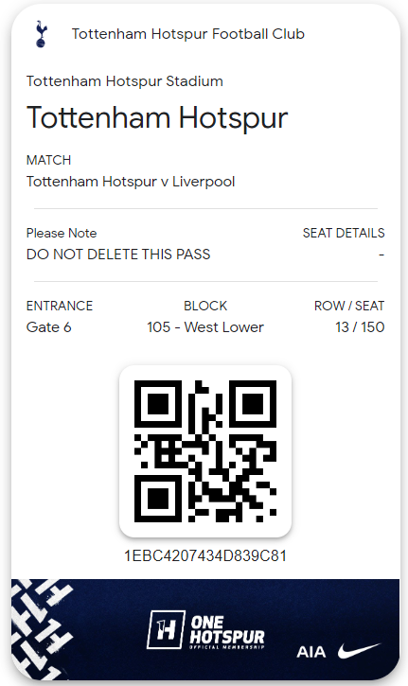
Task: Click the 105 - West Lower block
Action: pos(205,326)
